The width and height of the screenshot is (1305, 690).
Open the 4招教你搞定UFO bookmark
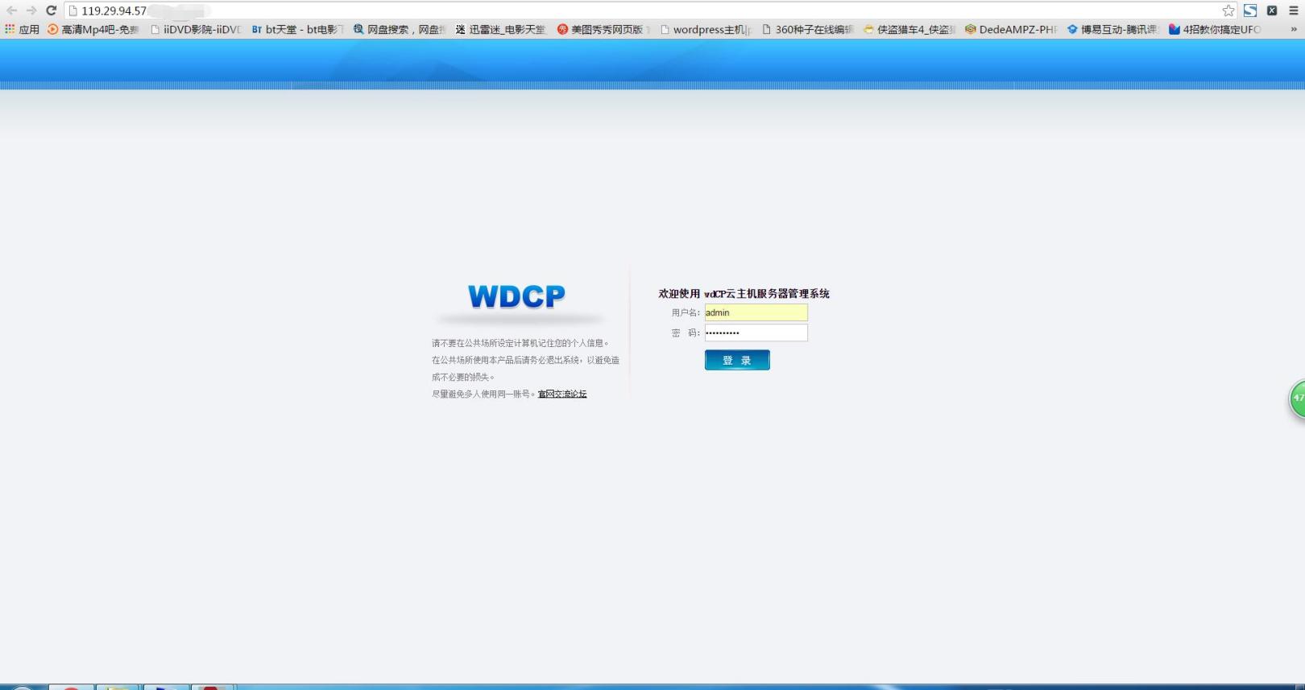pyautogui.click(x=1215, y=29)
